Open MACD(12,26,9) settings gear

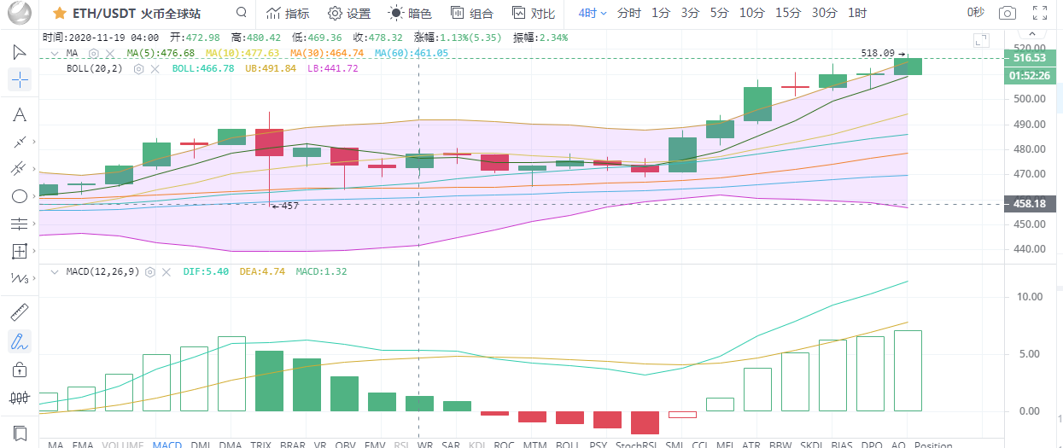coord(149,271)
